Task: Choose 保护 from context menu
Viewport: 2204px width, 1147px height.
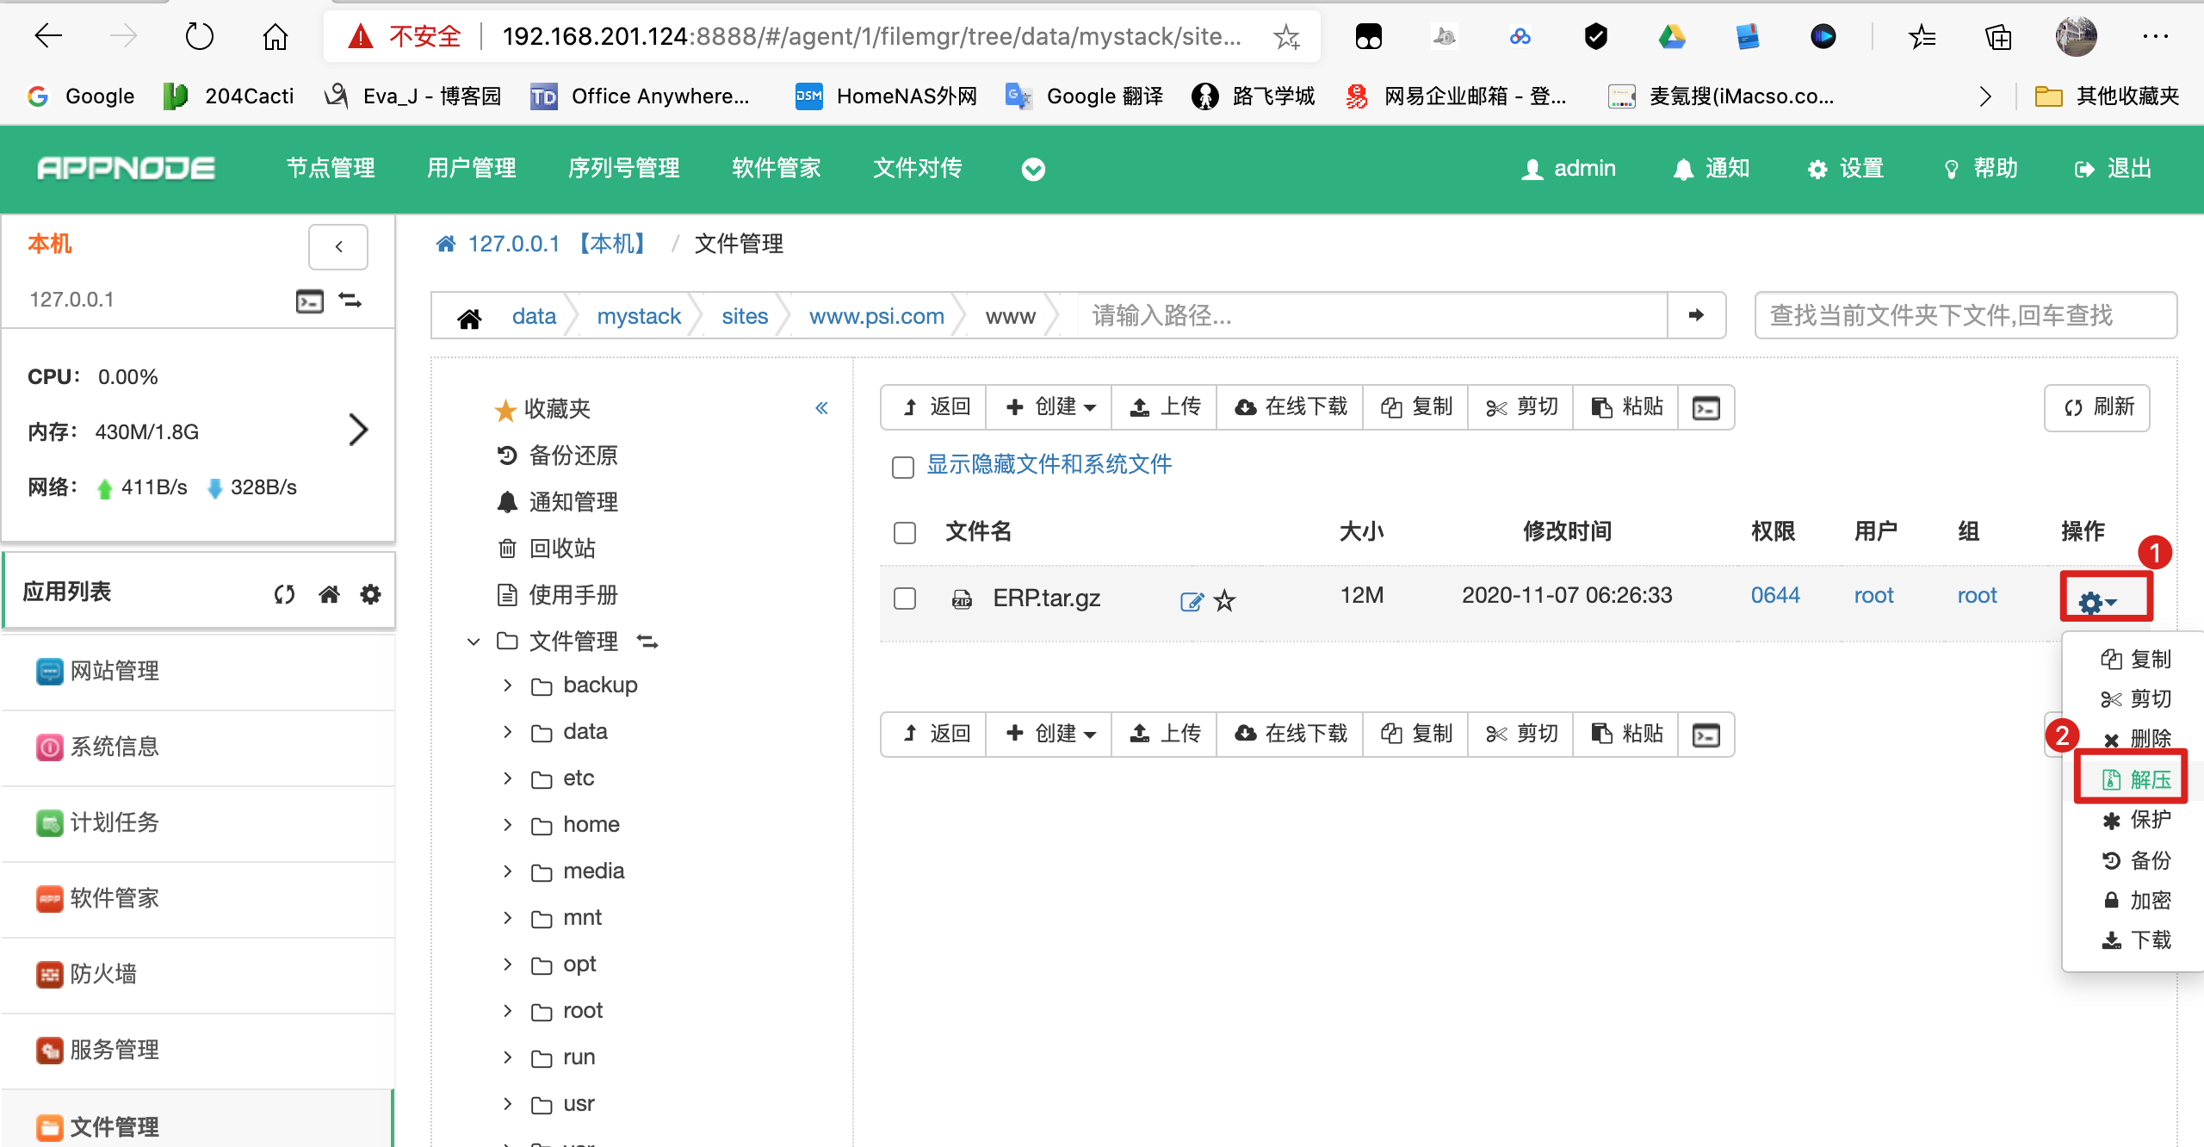Action: 2136,820
